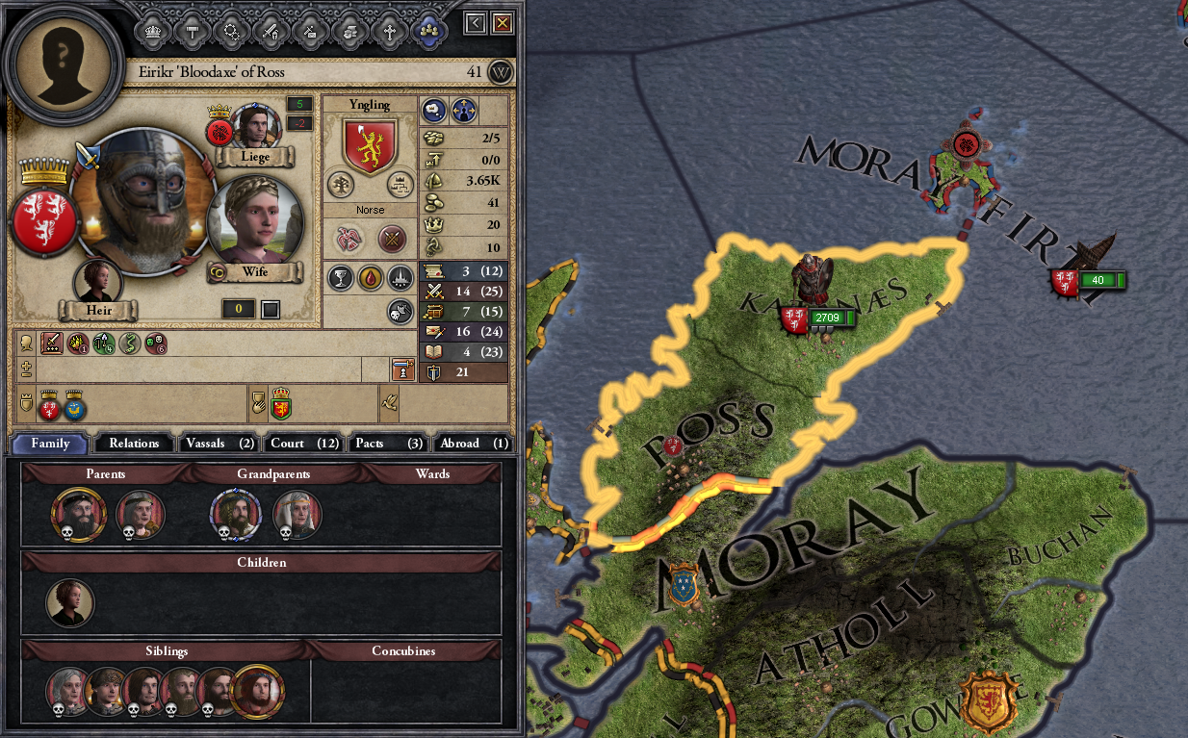Select the cross icon in the top row
Viewport: 1188px width, 738px height.
pos(389,31)
